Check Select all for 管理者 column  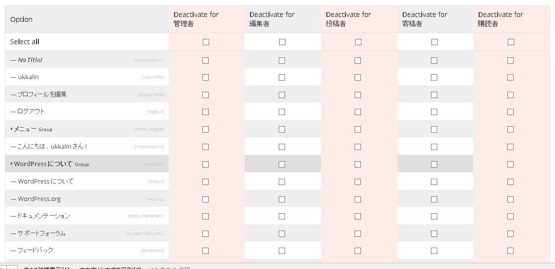(x=206, y=42)
